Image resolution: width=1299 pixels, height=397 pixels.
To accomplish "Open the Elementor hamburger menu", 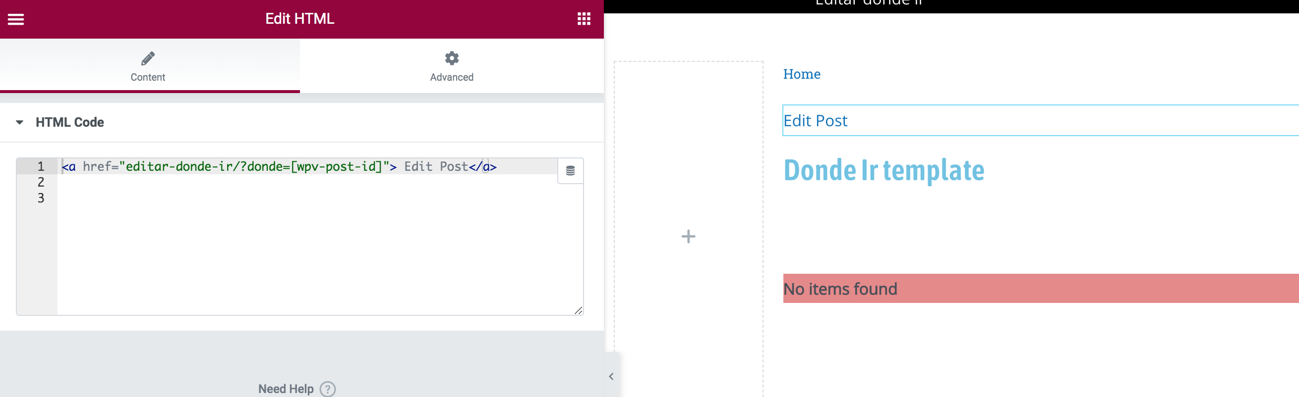I will point(16,19).
